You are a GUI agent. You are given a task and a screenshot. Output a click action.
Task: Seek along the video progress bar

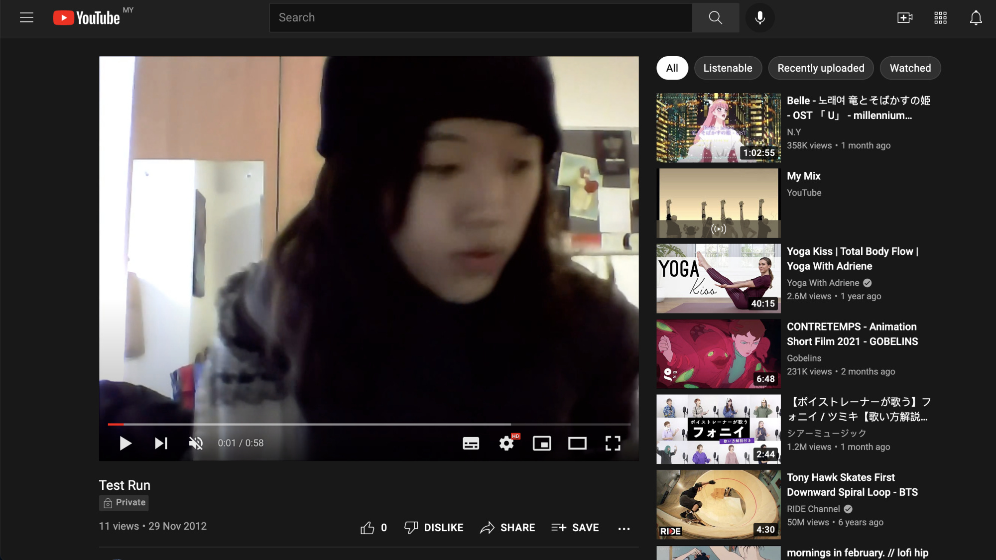(369, 424)
